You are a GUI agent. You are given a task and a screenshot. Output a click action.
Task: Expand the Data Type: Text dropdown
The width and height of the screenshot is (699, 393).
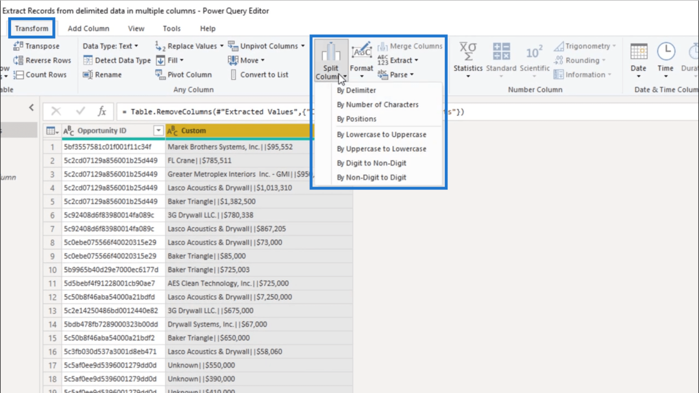click(x=136, y=46)
